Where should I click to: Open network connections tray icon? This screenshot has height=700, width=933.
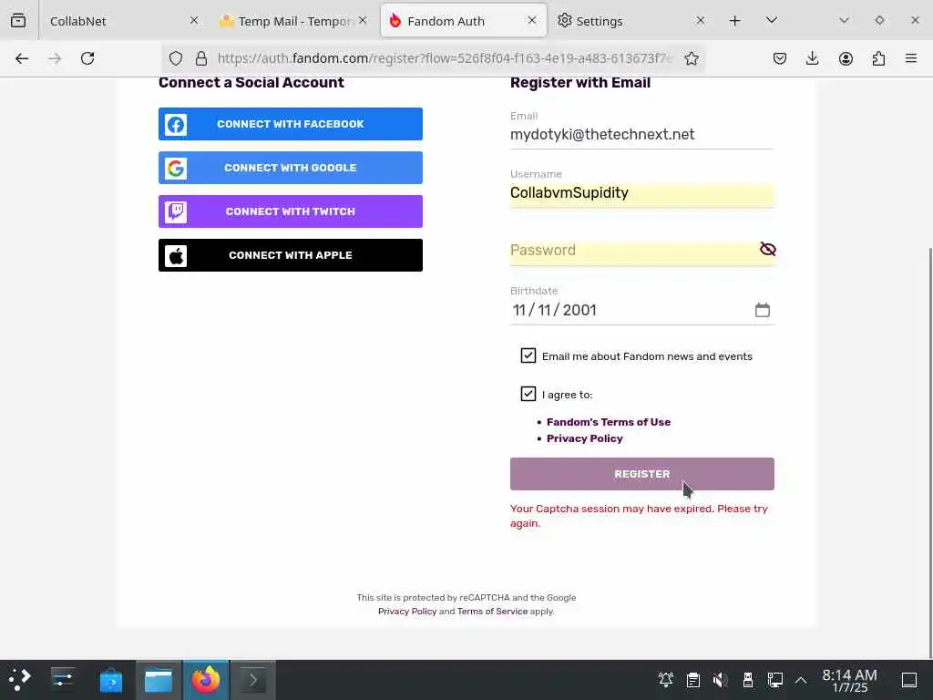[774, 680]
